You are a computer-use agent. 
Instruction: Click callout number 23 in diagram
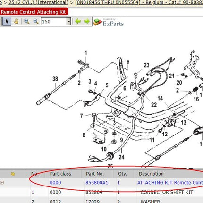(x=146, y=65)
